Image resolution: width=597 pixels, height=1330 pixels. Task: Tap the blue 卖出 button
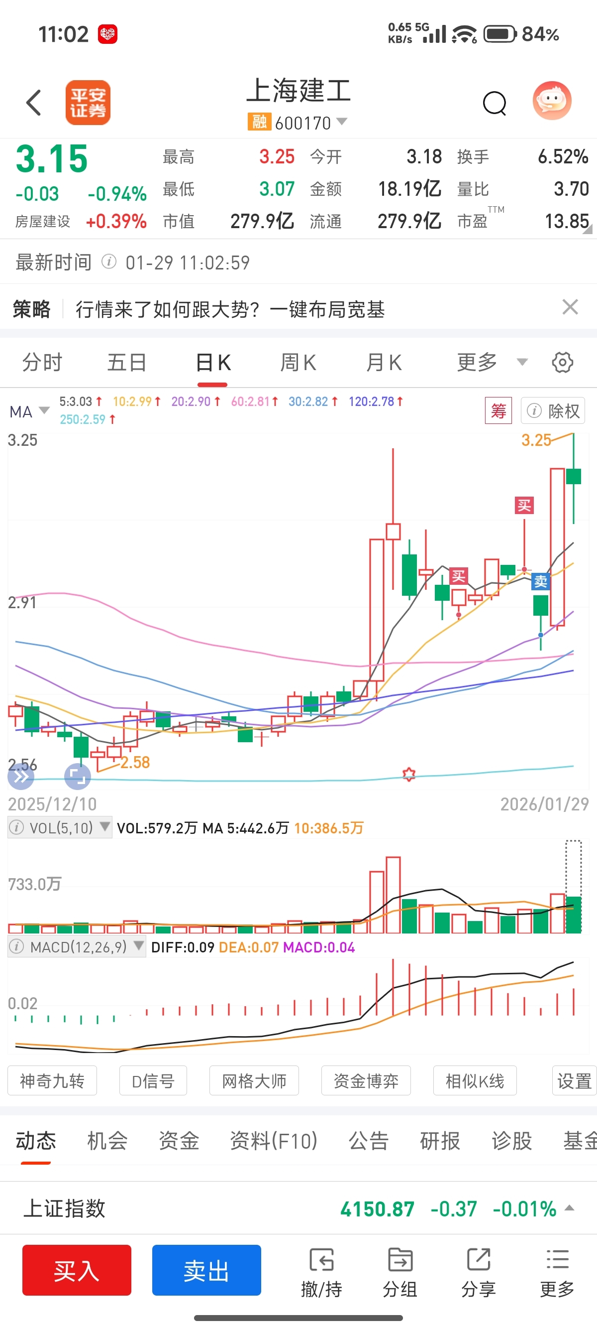(x=207, y=1270)
